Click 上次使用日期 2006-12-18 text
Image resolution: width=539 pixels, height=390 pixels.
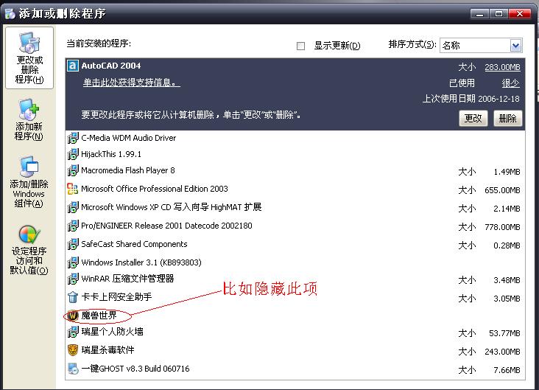[471, 99]
